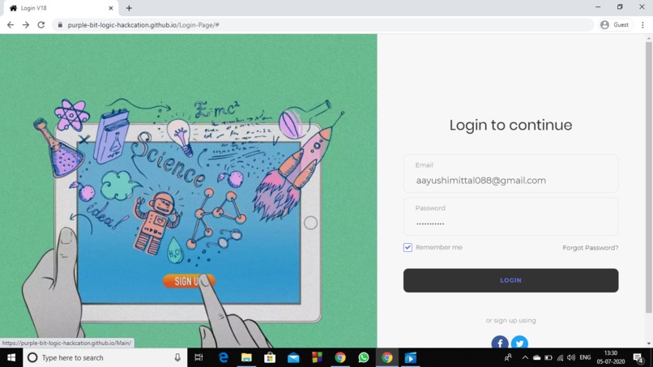Viewport: 653px width, 367px height.
Task: Activate the search microphone icon
Action: coord(177,358)
